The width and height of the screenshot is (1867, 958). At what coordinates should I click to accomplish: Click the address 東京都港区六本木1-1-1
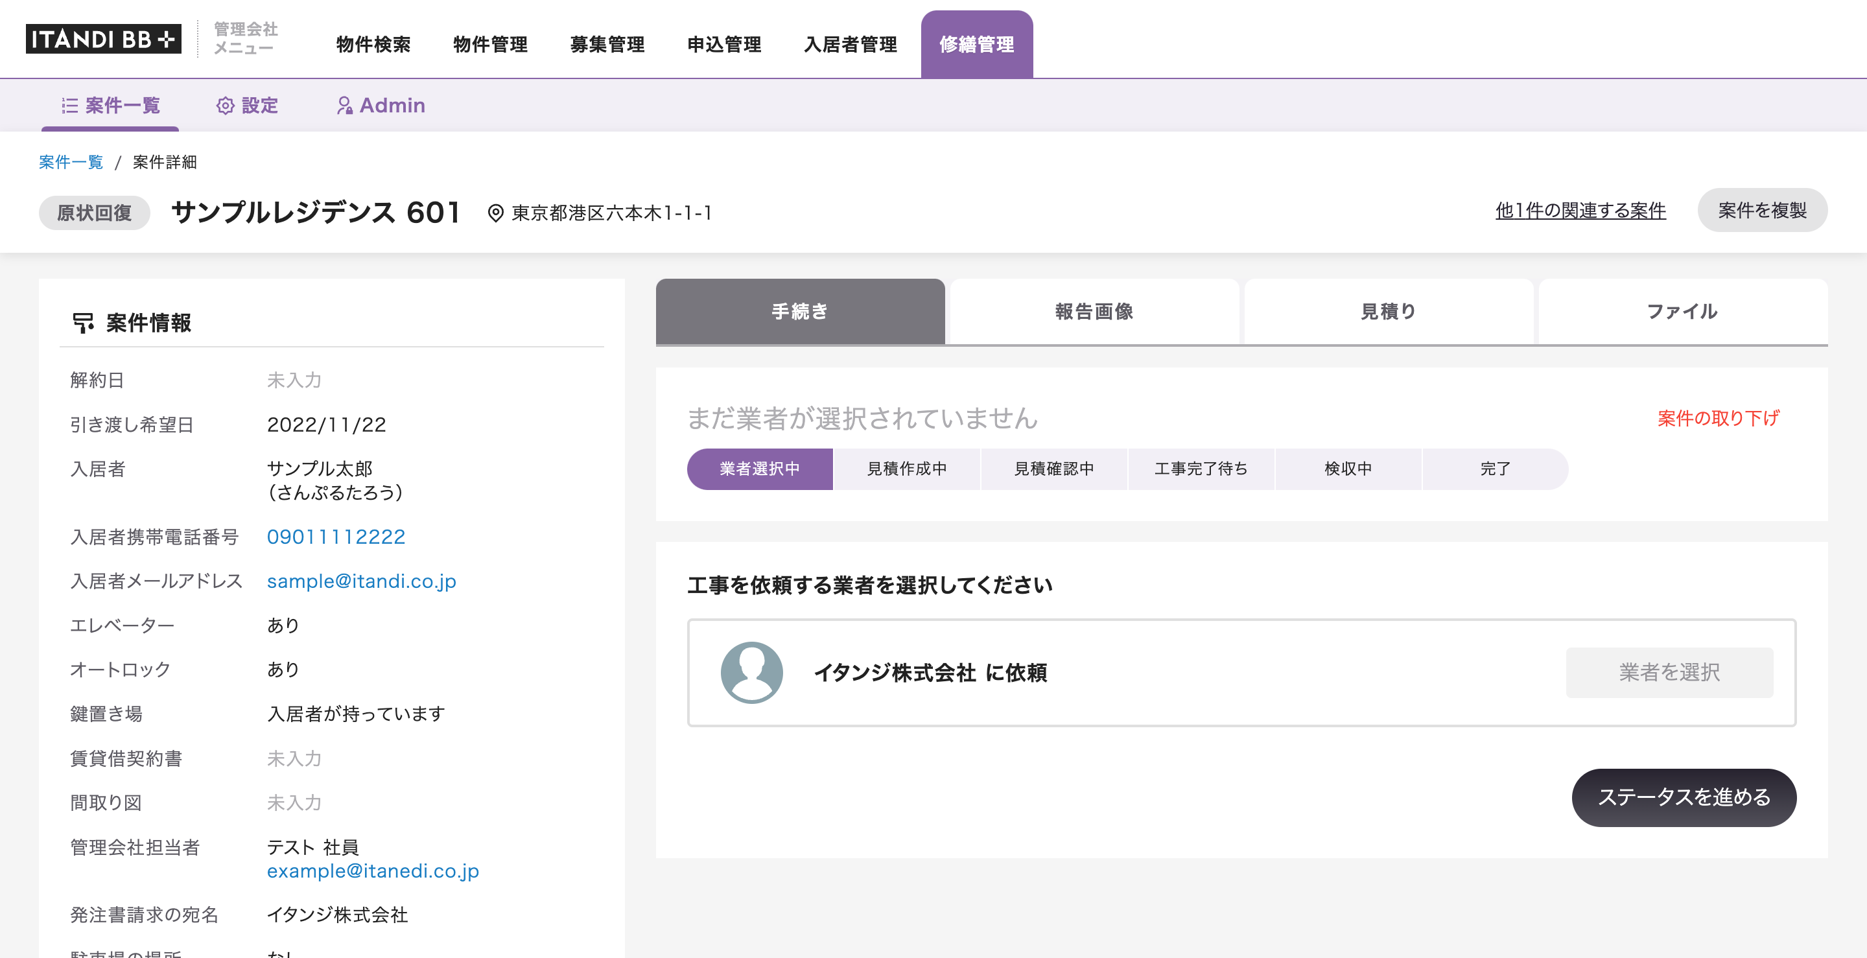613,213
